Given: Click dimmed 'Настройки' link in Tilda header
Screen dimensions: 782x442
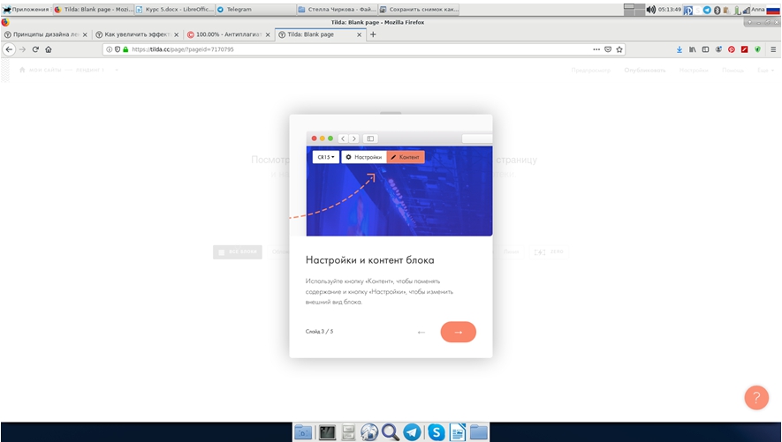Looking at the screenshot, I should point(694,71).
